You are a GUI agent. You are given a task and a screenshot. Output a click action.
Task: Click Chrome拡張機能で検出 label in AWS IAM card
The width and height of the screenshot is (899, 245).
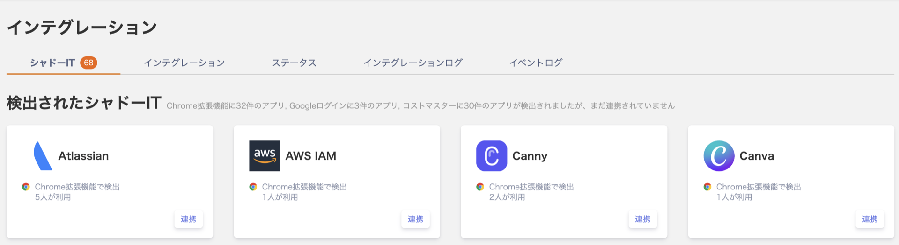(x=304, y=187)
